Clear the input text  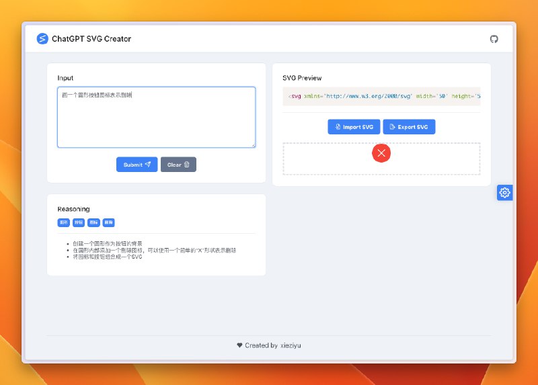coord(178,165)
